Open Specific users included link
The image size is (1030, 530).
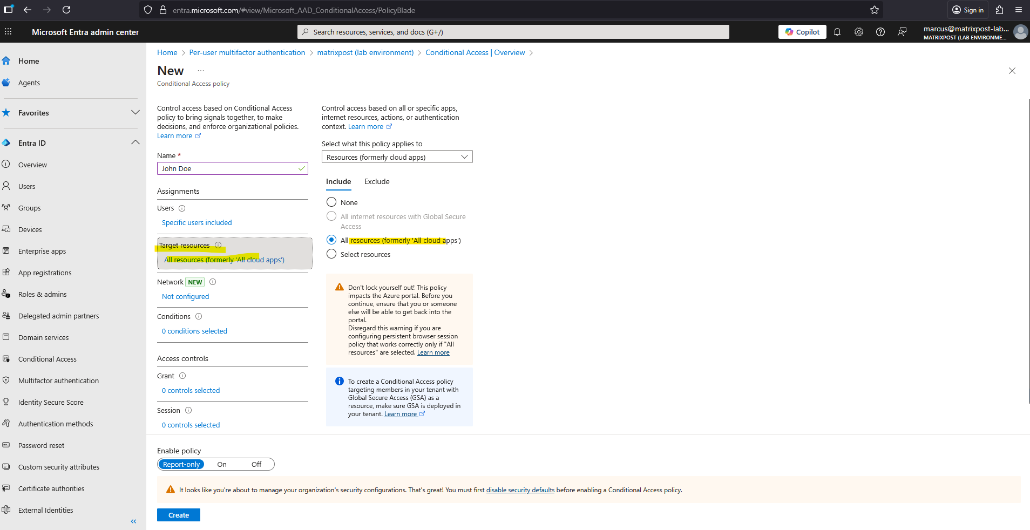pyautogui.click(x=197, y=222)
